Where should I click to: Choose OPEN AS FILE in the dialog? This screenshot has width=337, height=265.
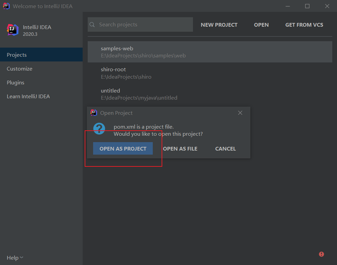180,149
